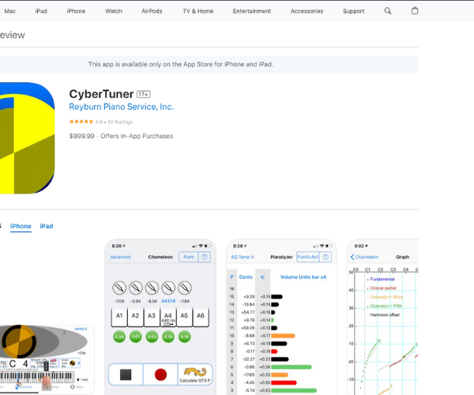Open the Watch menu item
Screen dimensions: 474x395
pos(114,11)
